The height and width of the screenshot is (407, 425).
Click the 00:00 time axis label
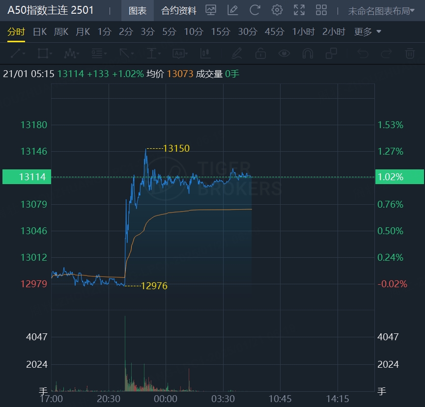click(x=166, y=399)
